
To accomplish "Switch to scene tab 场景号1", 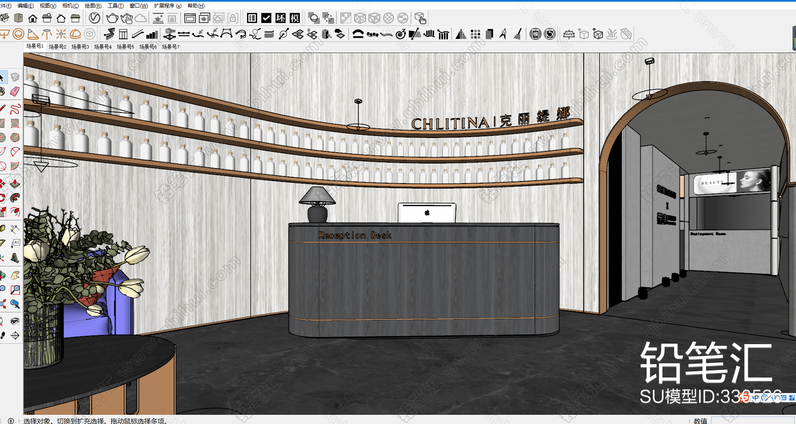I will [x=35, y=46].
